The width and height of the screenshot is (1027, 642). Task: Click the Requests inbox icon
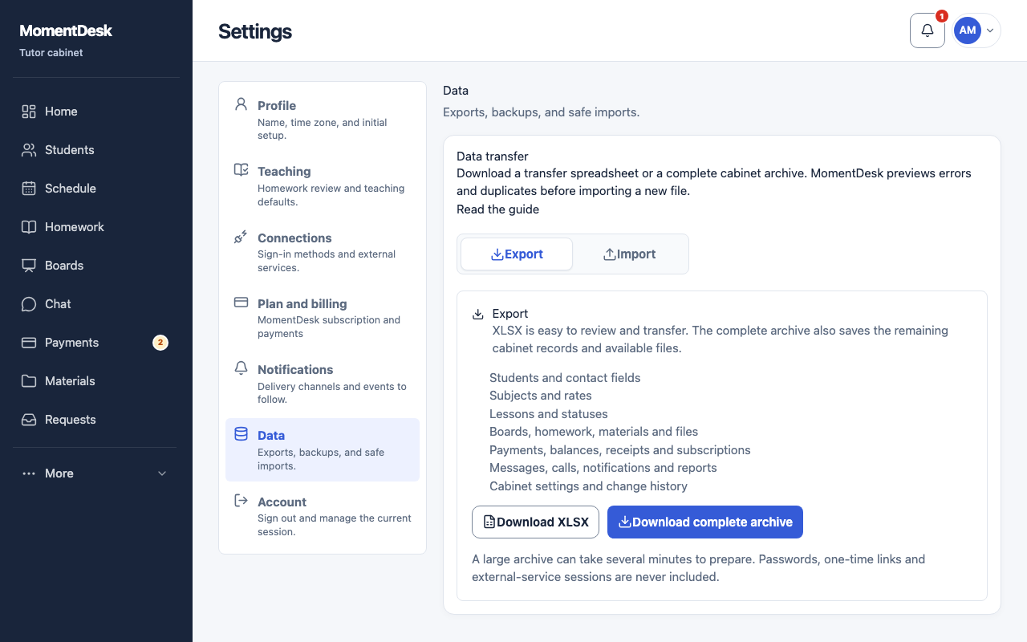pos(29,420)
